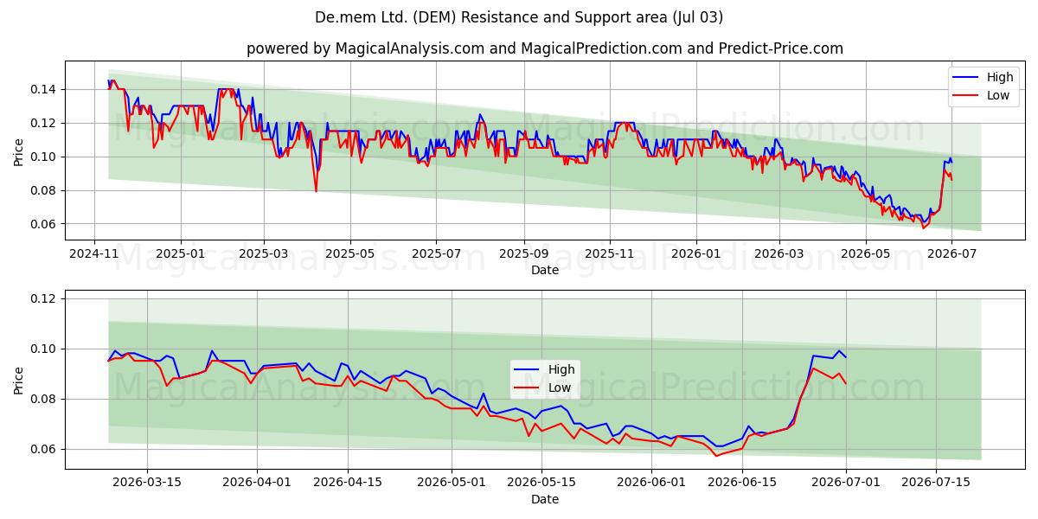
Task: Click the '0.12' price tick on bottom chart
Action: pyautogui.click(x=45, y=298)
